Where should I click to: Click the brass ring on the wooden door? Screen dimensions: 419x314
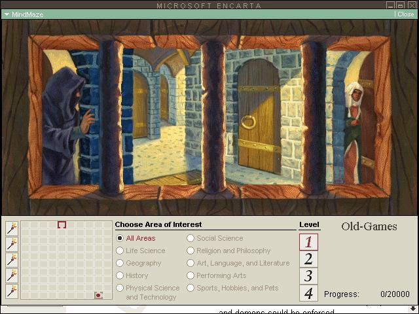[249, 122]
